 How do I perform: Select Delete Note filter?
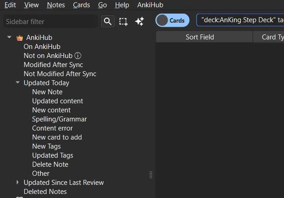click(x=50, y=164)
